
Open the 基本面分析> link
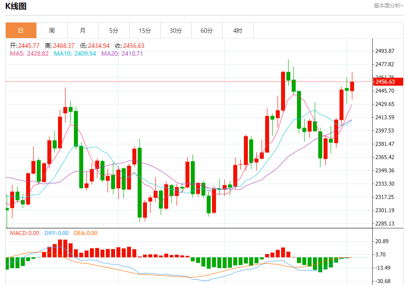coord(388,5)
